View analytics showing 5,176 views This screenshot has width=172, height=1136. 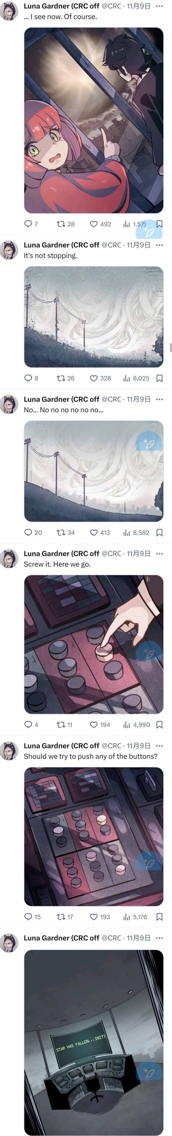tap(136, 917)
